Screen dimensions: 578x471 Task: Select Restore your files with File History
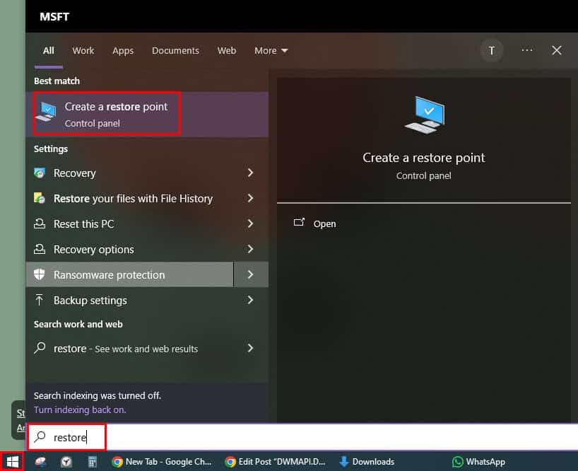130,199
